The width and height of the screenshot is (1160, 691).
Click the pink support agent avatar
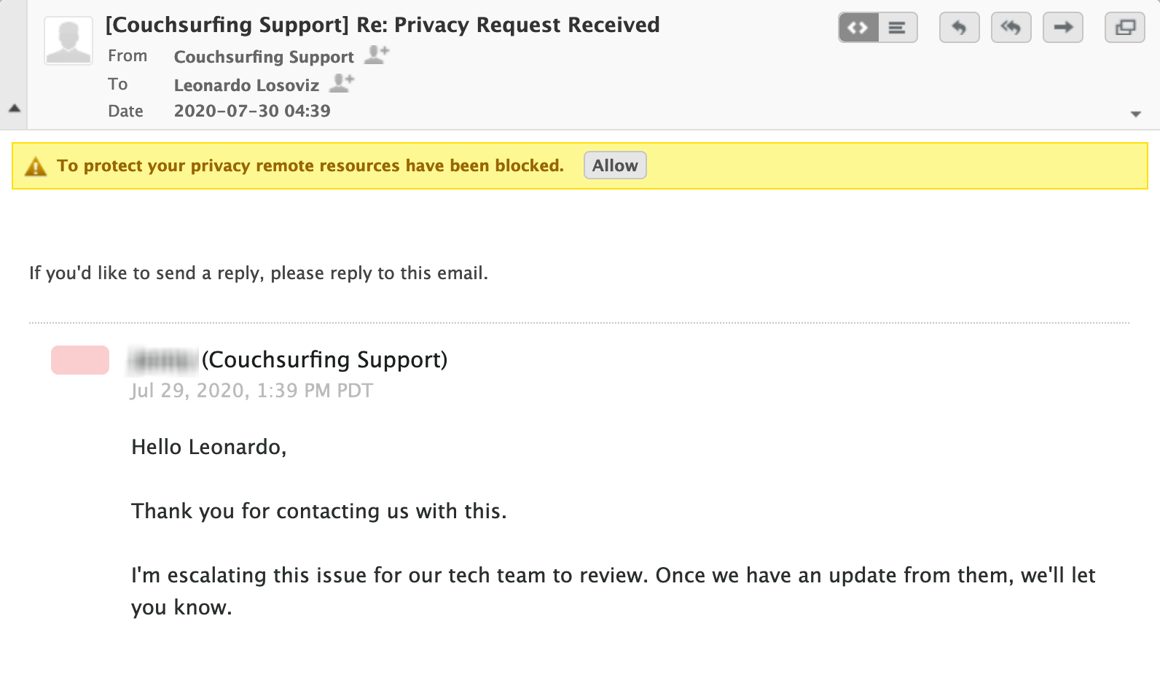click(x=80, y=360)
